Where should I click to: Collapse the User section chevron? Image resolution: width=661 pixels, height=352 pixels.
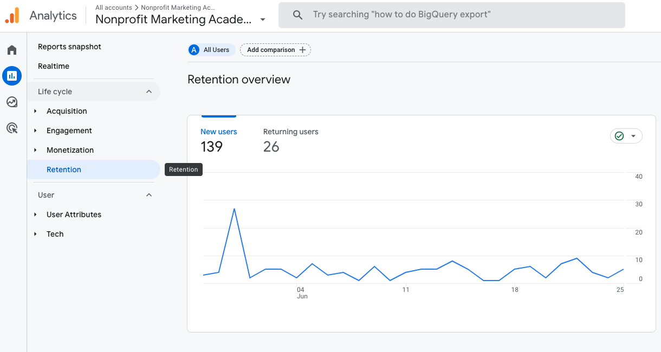[149, 195]
